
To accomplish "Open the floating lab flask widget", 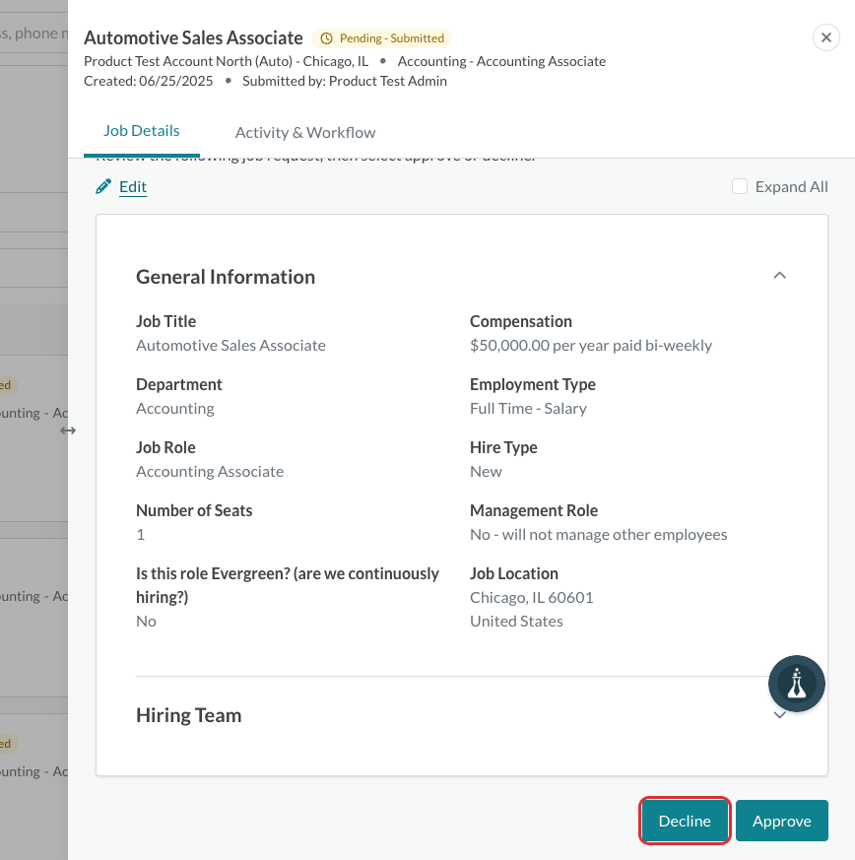I will [x=796, y=684].
